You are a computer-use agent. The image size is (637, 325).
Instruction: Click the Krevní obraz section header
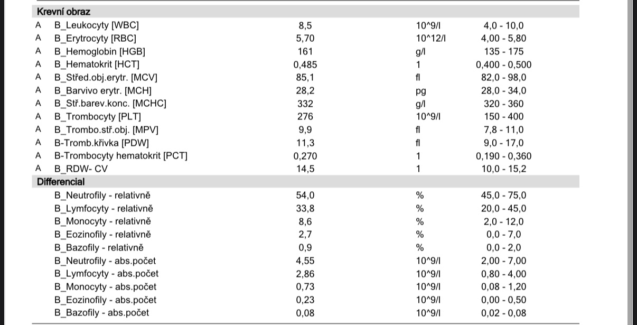[x=64, y=12]
